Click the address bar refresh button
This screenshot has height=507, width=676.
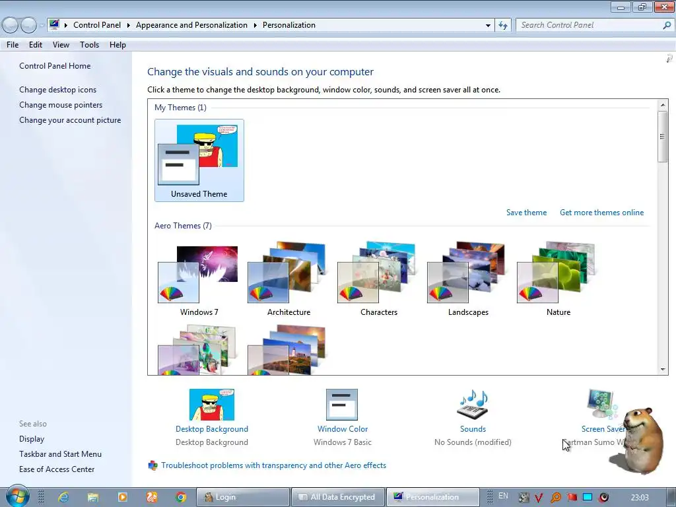click(502, 26)
